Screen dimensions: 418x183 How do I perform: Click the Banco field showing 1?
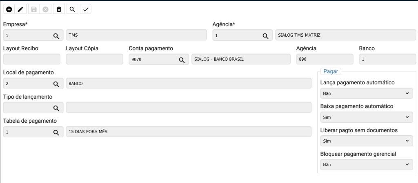(x=386, y=60)
